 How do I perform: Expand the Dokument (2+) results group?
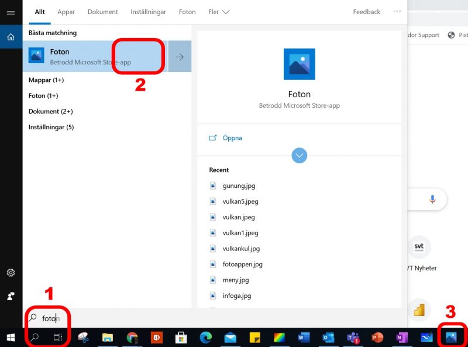51,111
